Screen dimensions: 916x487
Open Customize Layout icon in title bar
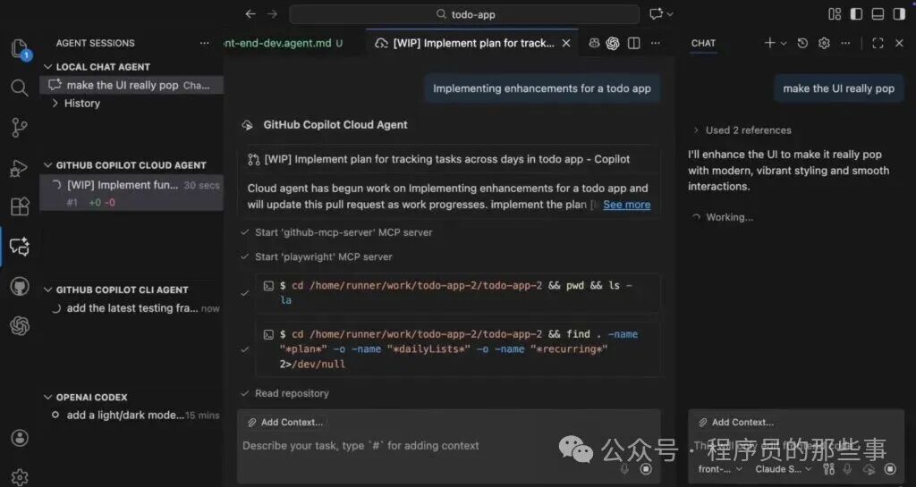pyautogui.click(x=835, y=14)
